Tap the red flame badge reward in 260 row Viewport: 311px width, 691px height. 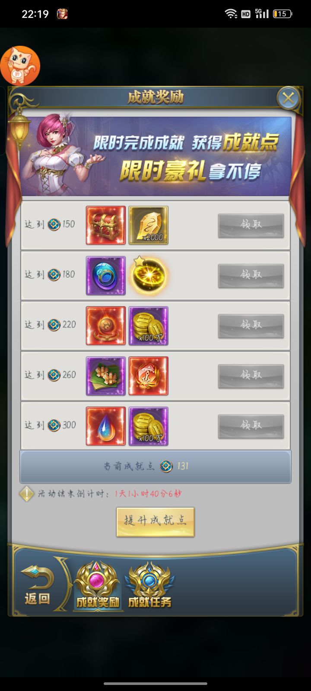tap(149, 376)
